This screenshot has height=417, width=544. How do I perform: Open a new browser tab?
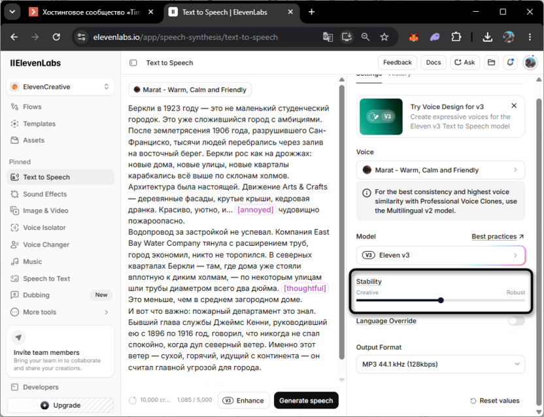311,12
